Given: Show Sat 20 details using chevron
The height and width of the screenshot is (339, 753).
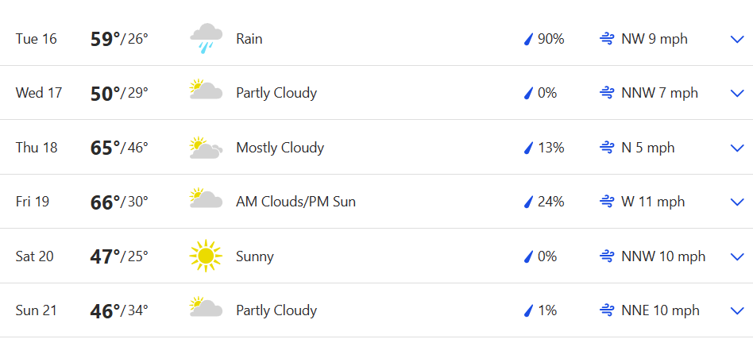Looking at the screenshot, I should pos(736,256).
